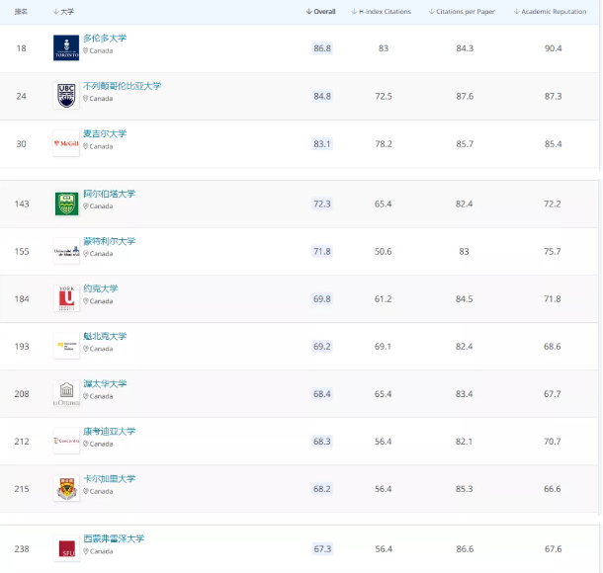
Task: Select overall score 69.2 cell
Action: 322,346
